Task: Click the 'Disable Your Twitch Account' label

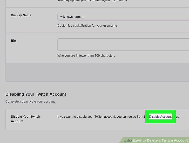Action: point(25,119)
